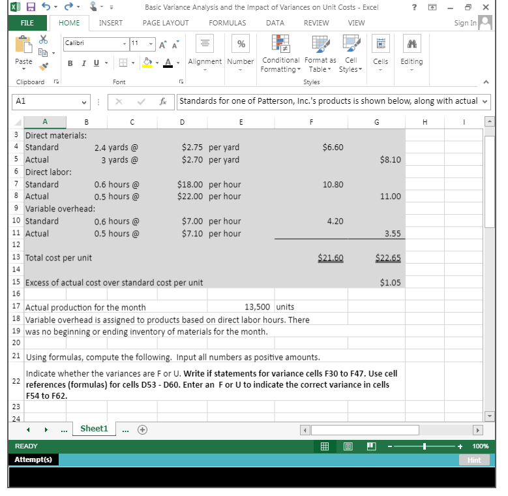Switch to the VIEW tab
This screenshot has height=496, width=508.
(x=356, y=23)
